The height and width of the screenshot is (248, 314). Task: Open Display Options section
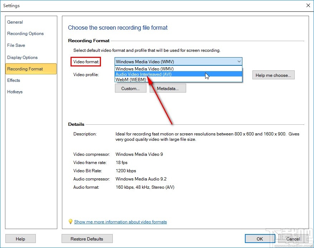point(23,58)
